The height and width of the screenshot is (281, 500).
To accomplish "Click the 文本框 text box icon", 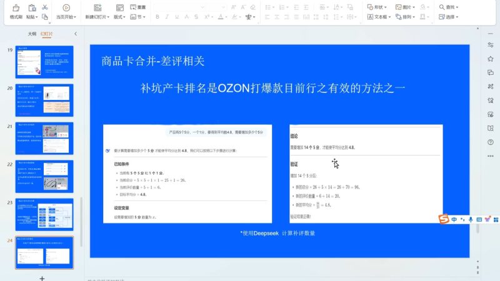I will tap(370, 17).
